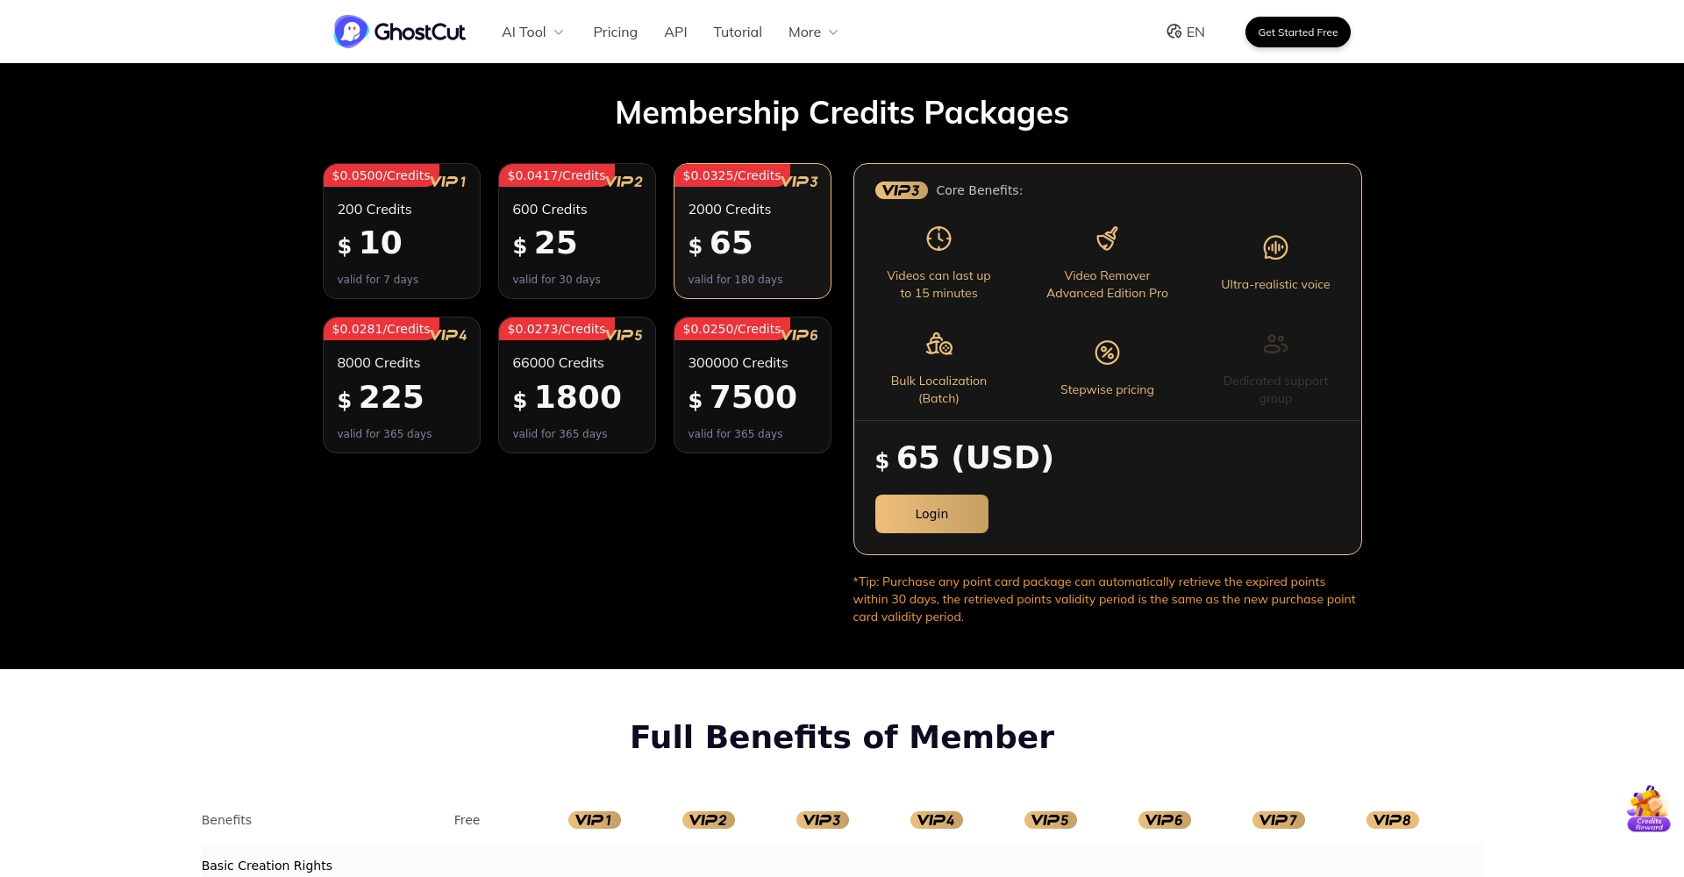Image resolution: width=1684 pixels, height=877 pixels.
Task: Go to the API page
Action: (x=675, y=32)
